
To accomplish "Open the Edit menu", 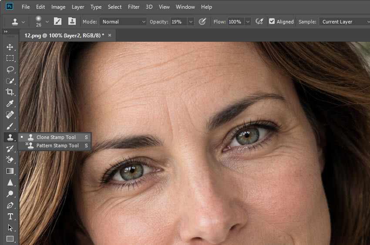I will pyautogui.click(x=40, y=7).
